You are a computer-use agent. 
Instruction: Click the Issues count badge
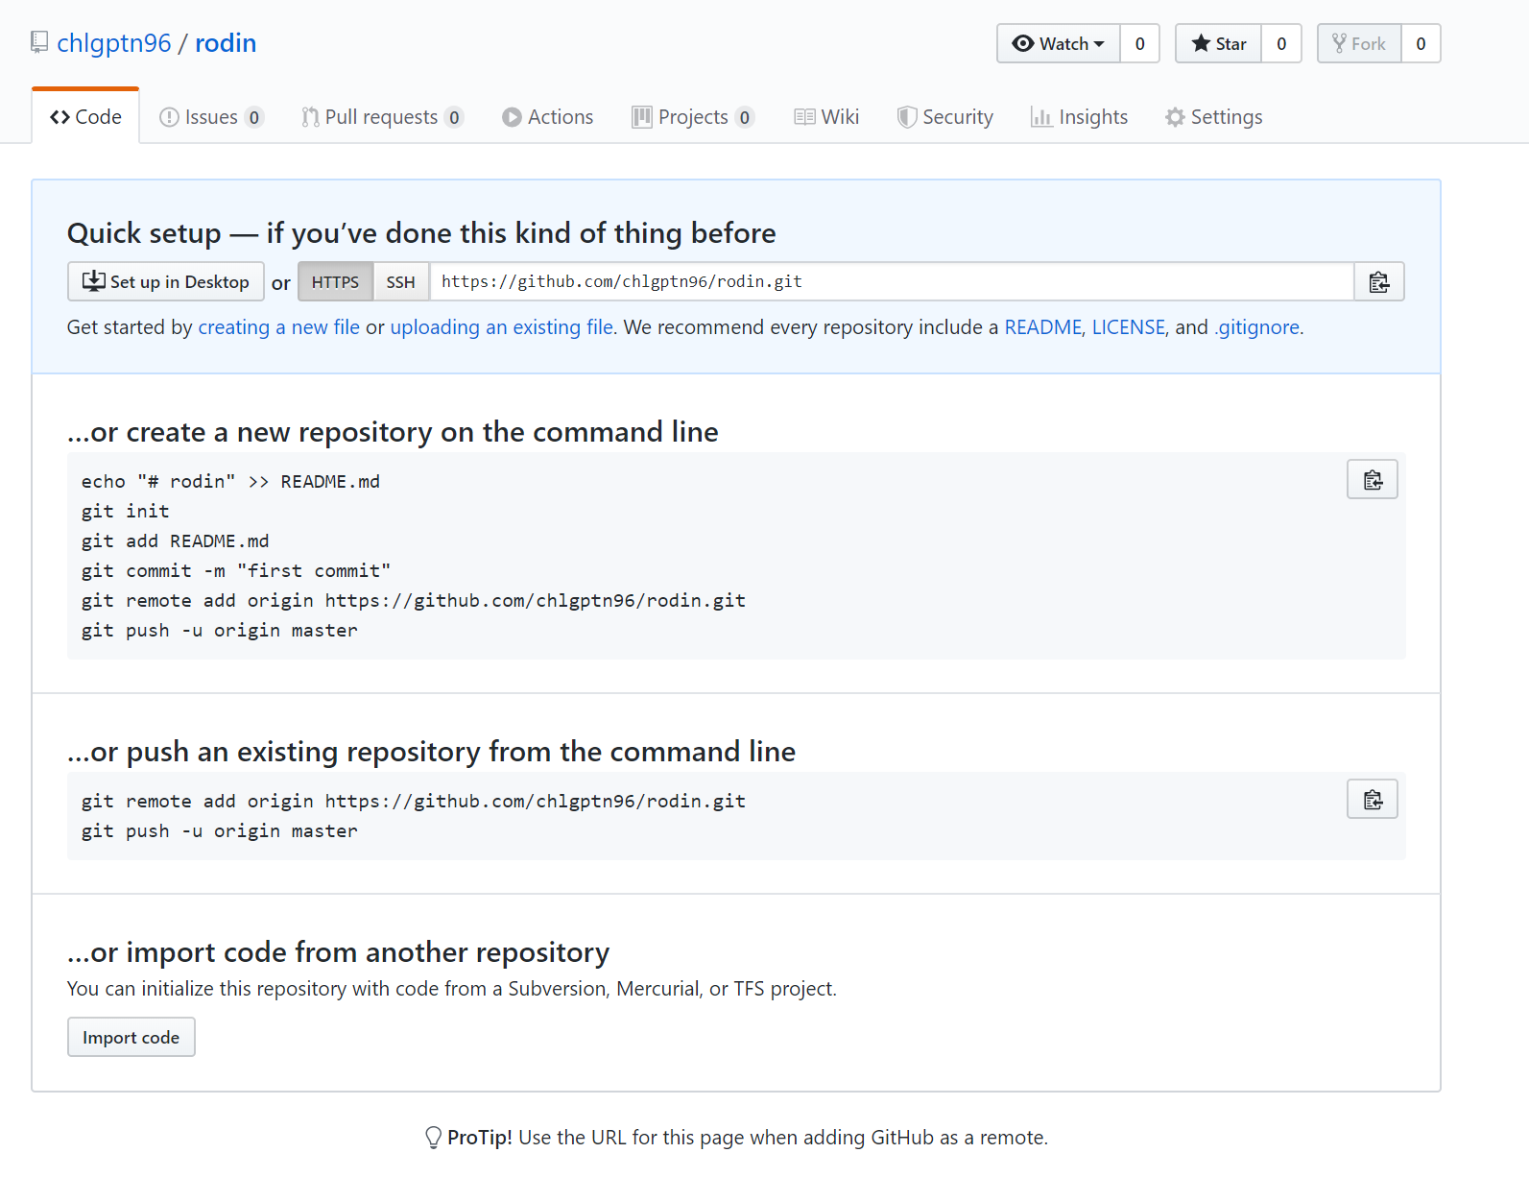(x=253, y=117)
